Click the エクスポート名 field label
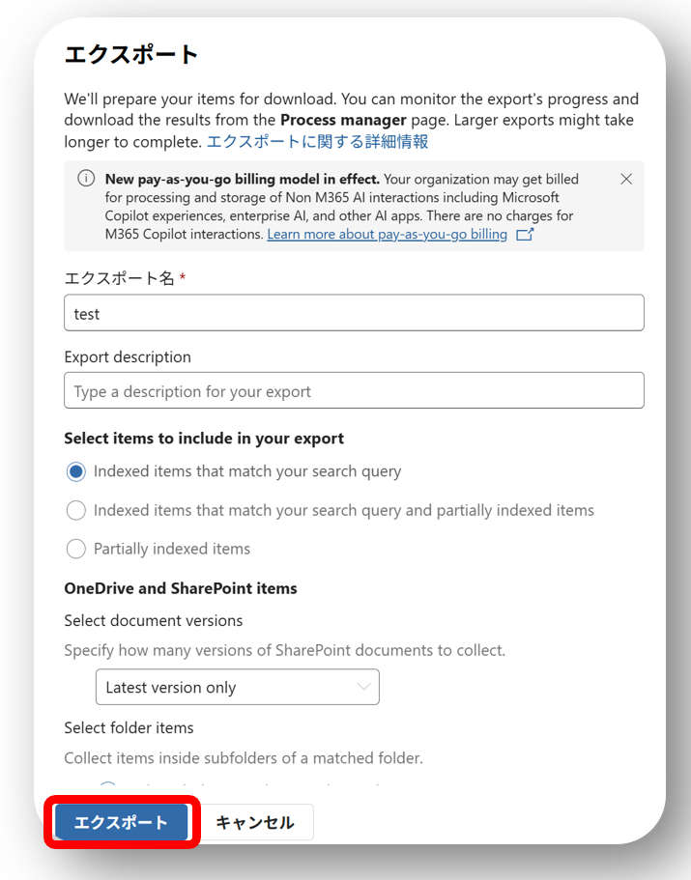691x880 pixels. (120, 278)
